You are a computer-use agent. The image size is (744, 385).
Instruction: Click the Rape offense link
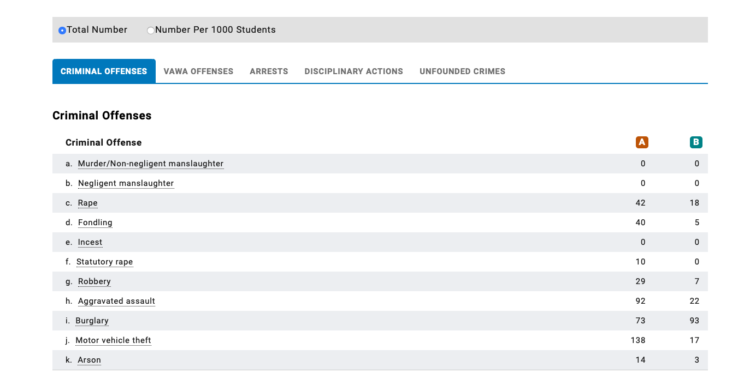pyautogui.click(x=88, y=203)
